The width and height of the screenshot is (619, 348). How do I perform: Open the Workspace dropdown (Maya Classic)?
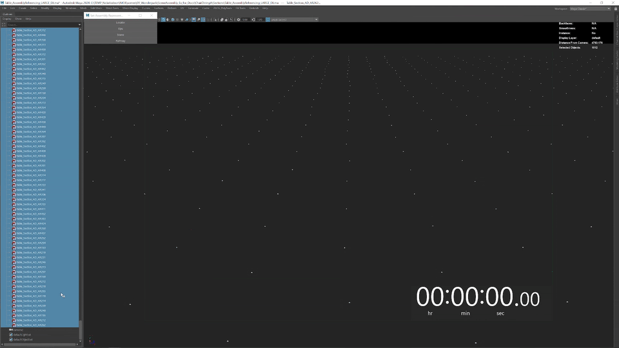[x=582, y=8]
